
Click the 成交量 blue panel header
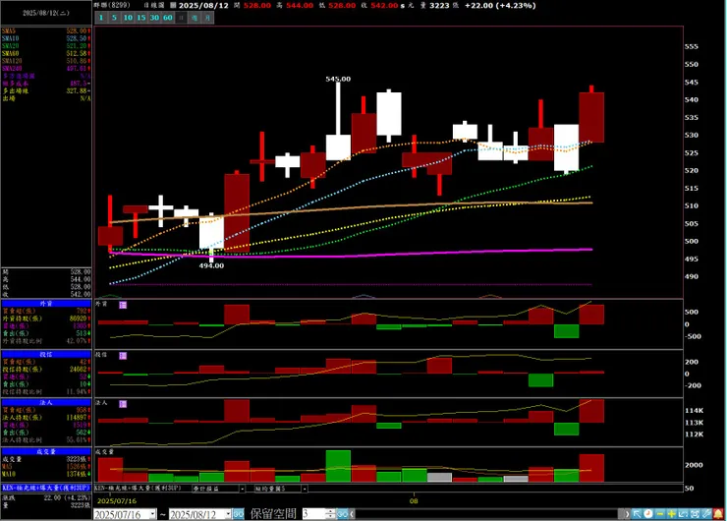[46, 451]
